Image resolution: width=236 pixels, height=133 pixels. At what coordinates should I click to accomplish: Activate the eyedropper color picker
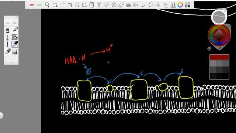coord(220,48)
